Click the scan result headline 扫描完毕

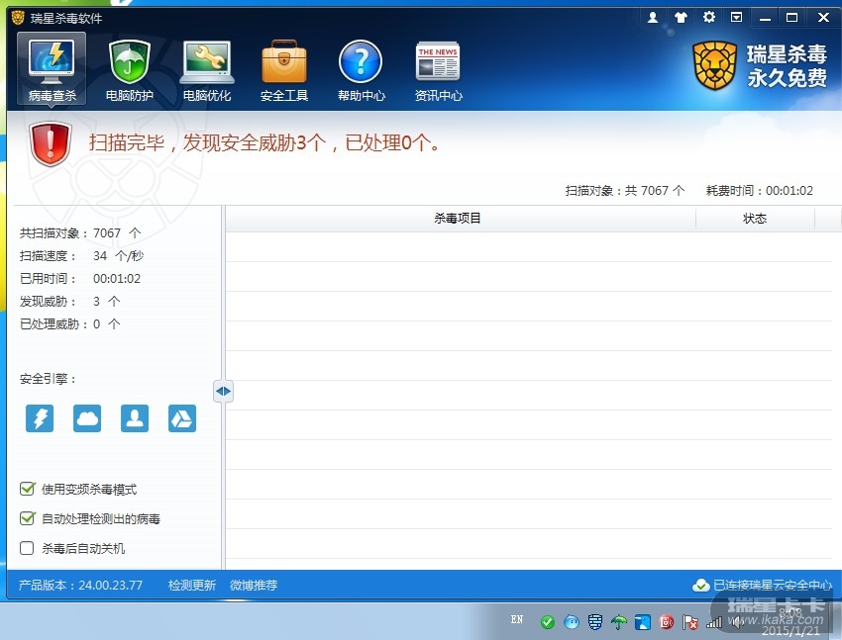(x=263, y=142)
